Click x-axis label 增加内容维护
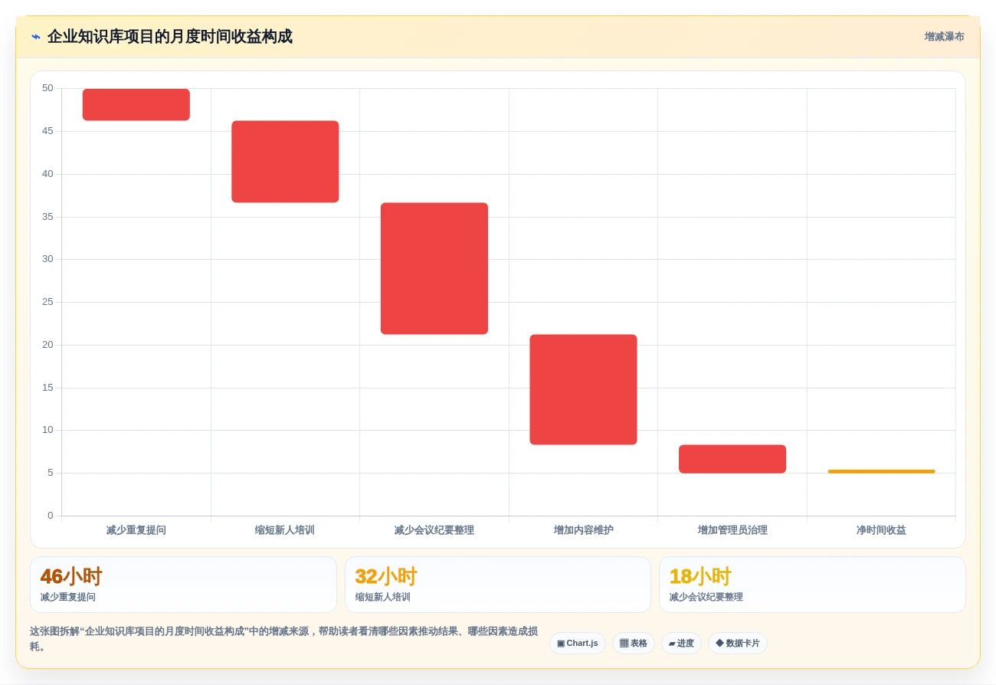 pos(583,530)
